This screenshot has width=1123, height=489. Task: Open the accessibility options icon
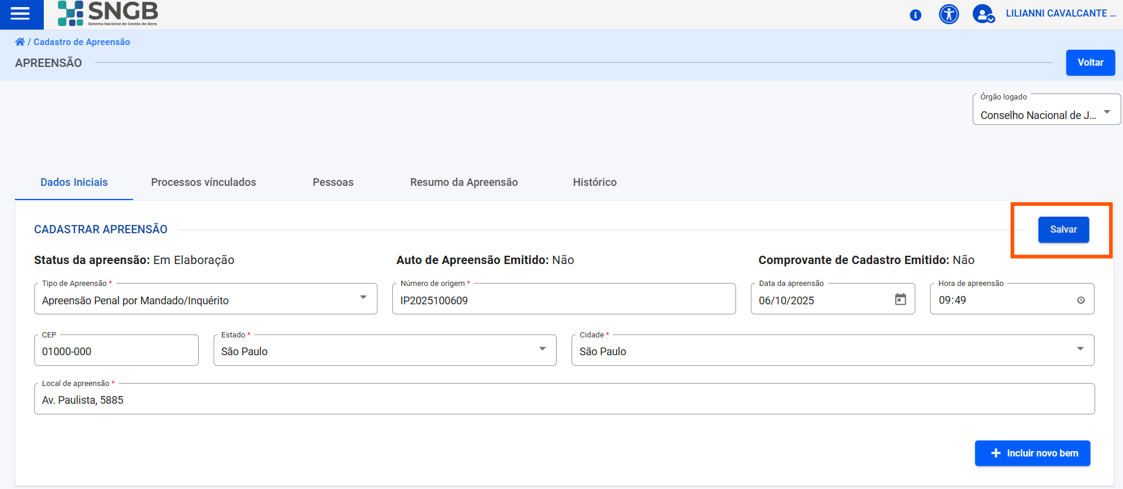point(948,14)
